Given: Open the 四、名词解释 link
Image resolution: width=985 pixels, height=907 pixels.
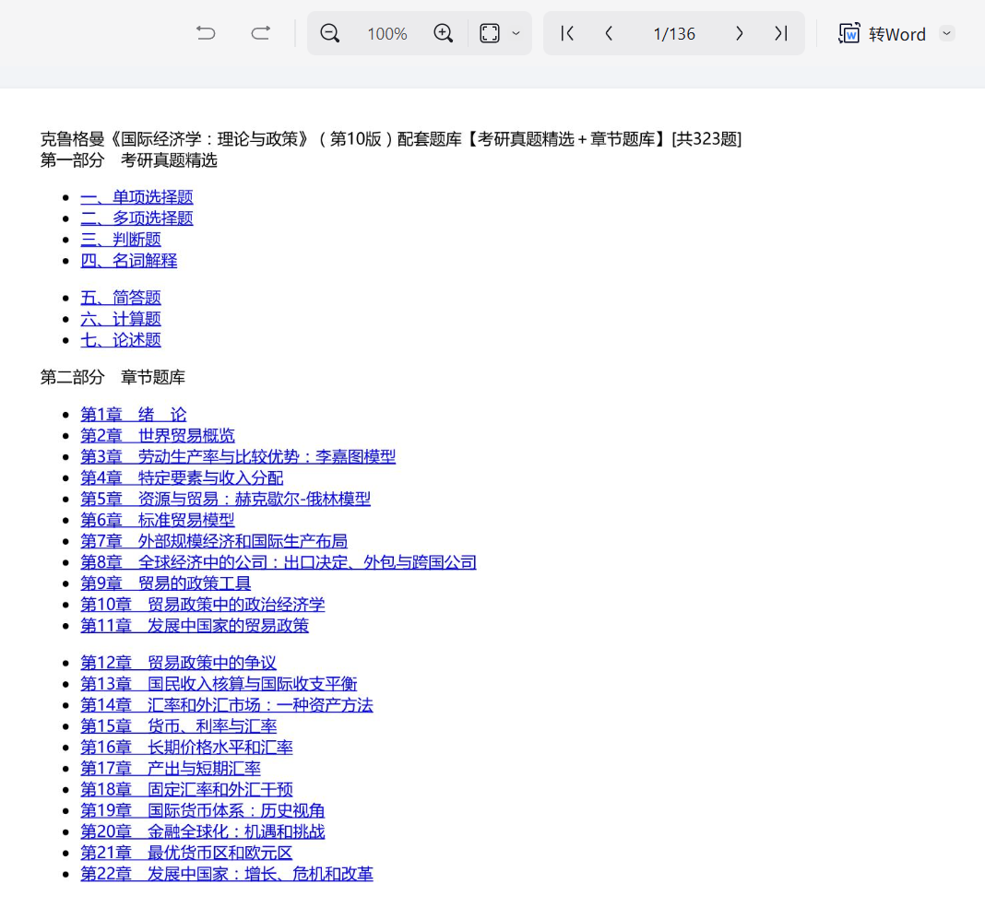Looking at the screenshot, I should click(x=128, y=261).
